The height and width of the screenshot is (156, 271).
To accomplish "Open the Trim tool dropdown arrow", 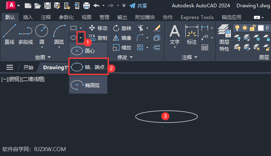I will [x=147, y=28].
